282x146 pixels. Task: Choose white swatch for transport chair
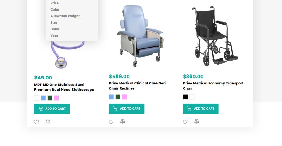[192, 97]
